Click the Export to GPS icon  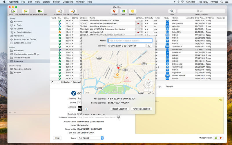click(x=73, y=11)
